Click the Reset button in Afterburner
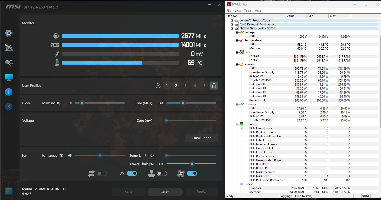381x200 pixels. pos(164,192)
